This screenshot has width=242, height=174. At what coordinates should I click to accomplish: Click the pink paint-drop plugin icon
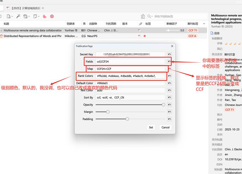pos(44,16)
